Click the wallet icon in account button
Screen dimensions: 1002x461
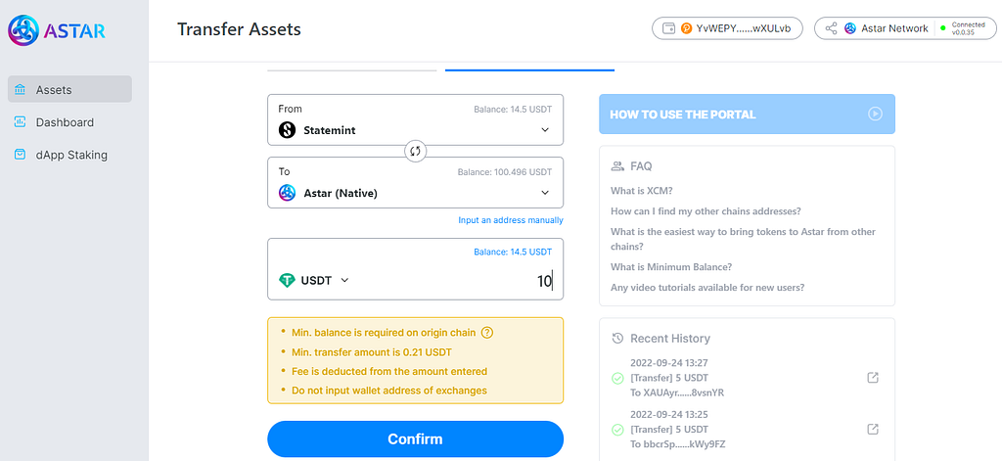coord(669,28)
